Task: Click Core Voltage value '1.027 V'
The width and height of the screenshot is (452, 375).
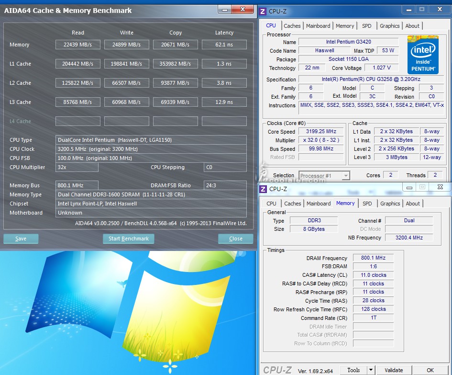Action: (382, 68)
